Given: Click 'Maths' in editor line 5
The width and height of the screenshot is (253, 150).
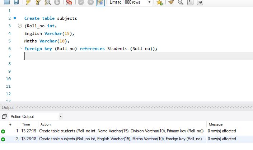Looking at the screenshot, I should [x=31, y=41].
